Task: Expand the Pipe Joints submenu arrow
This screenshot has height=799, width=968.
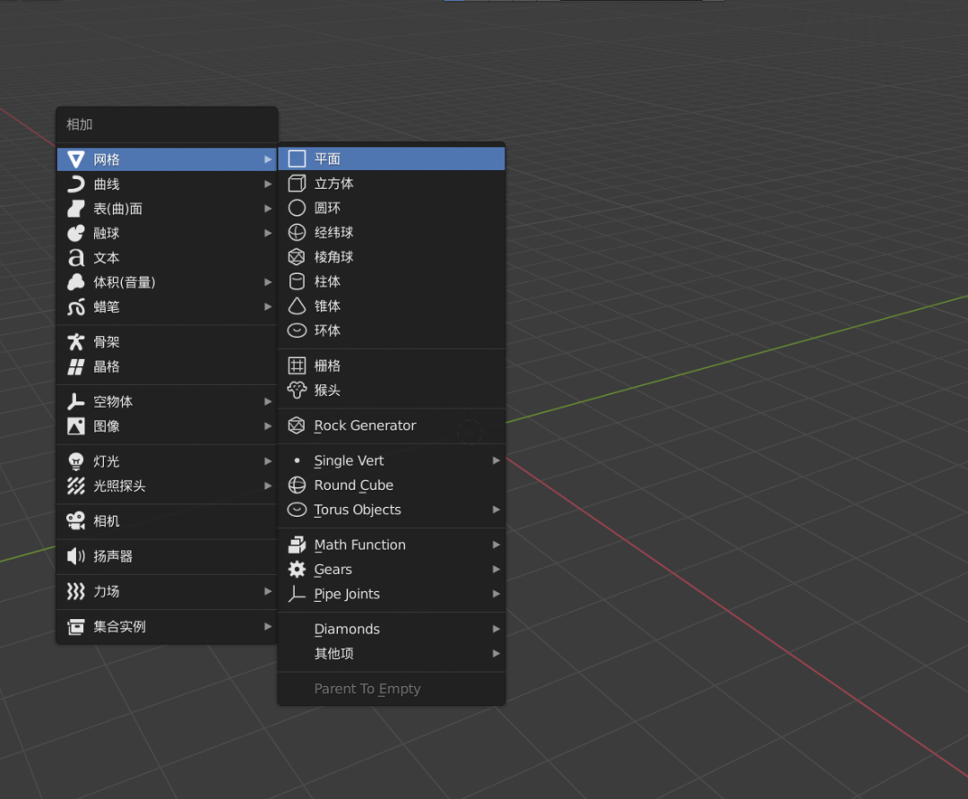Action: tap(496, 594)
